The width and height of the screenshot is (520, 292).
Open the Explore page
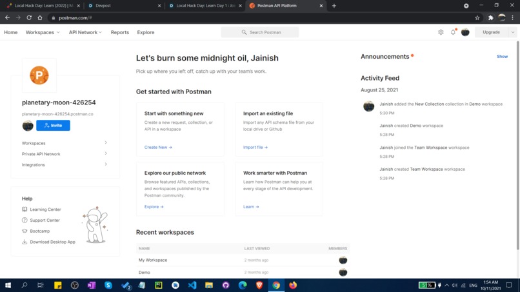[146, 32]
